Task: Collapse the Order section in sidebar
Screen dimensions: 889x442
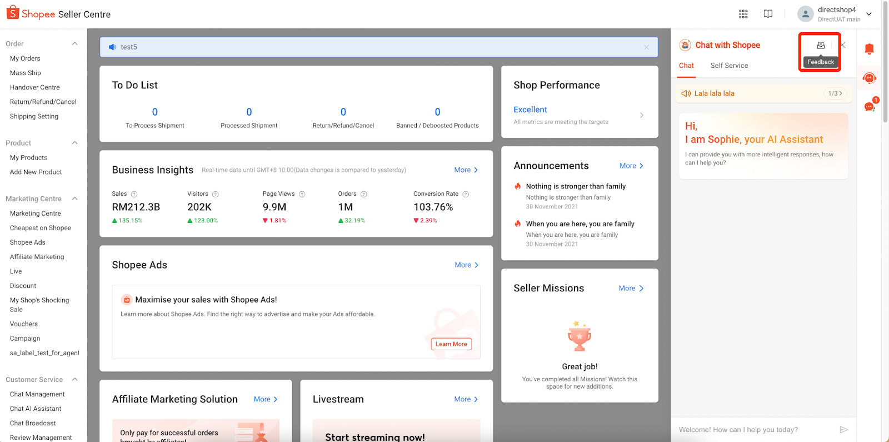Action: (x=75, y=44)
